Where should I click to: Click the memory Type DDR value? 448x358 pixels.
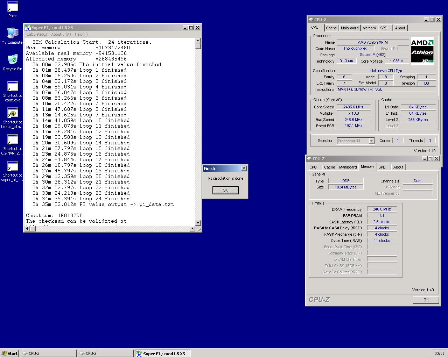click(346, 181)
